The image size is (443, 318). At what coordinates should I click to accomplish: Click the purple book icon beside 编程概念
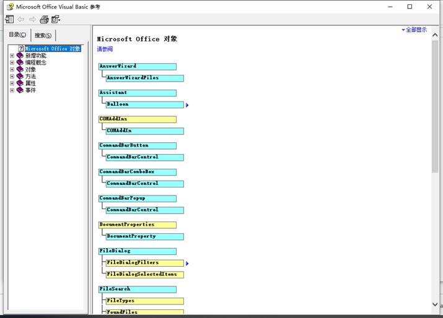click(x=20, y=62)
